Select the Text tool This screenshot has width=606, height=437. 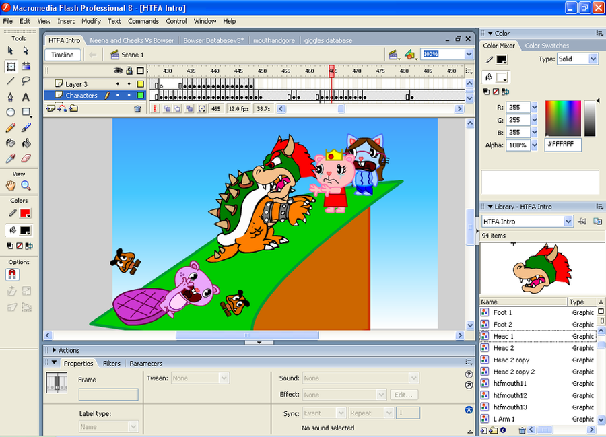pos(26,97)
